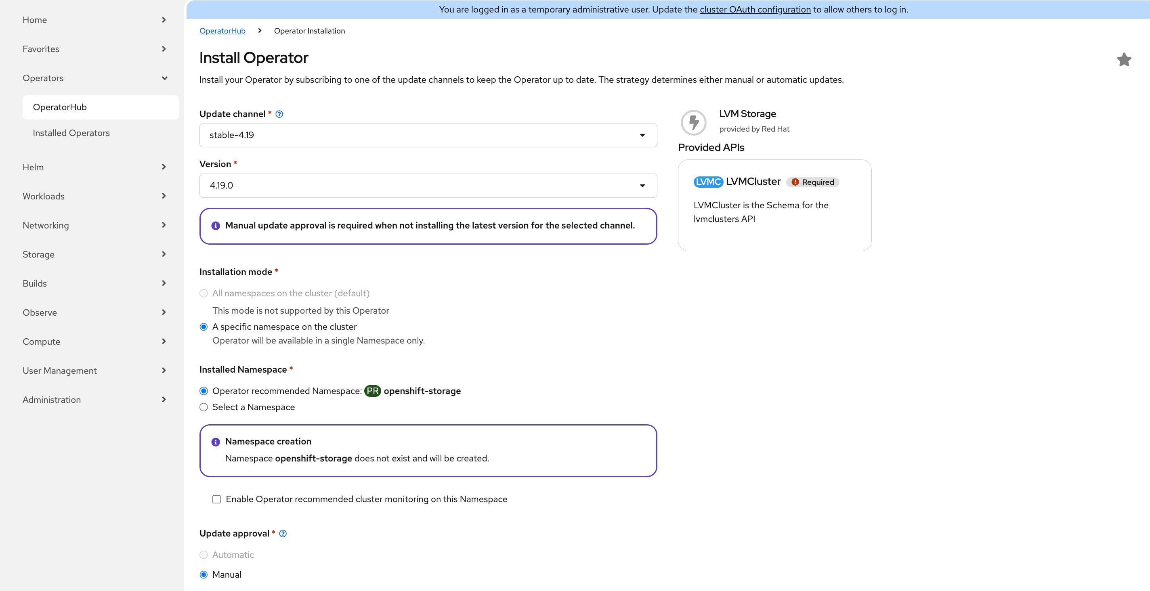Expand the Builds navigation section
This screenshot has height=591, width=1150.
tap(94, 283)
